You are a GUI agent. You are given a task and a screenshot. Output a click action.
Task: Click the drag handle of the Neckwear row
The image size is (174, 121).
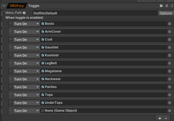(x=11, y=78)
